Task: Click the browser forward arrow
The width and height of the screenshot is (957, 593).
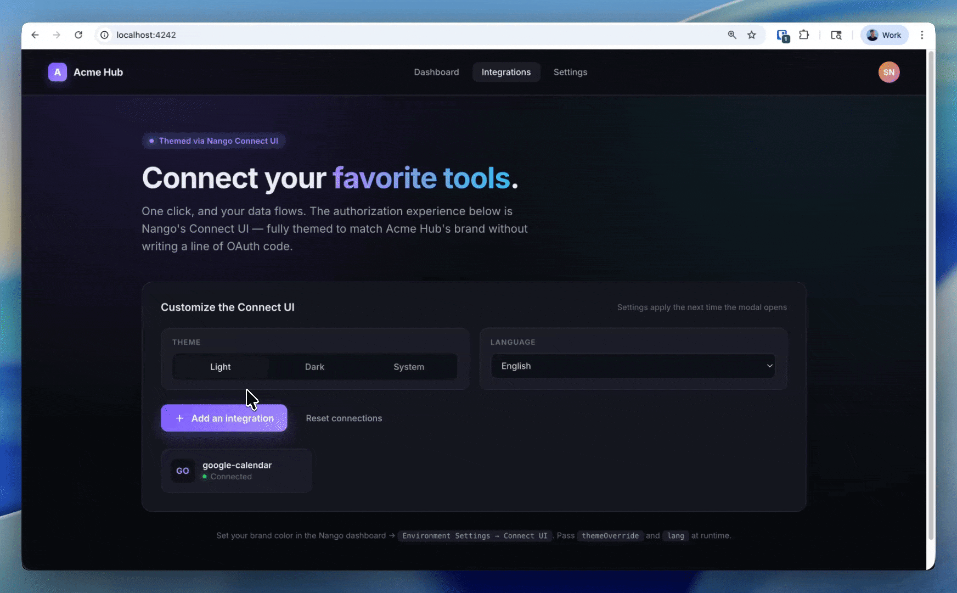Action: pos(57,35)
